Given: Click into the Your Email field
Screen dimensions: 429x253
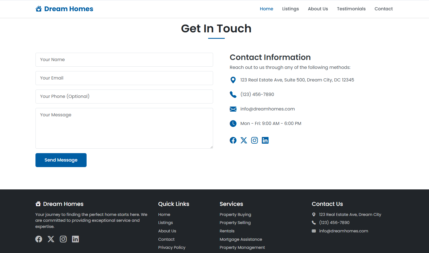Looking at the screenshot, I should pos(124,78).
